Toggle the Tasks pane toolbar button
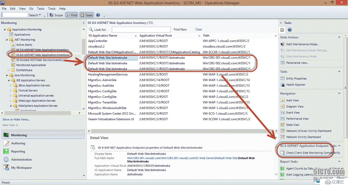348x185 pixels. coord(87,15)
